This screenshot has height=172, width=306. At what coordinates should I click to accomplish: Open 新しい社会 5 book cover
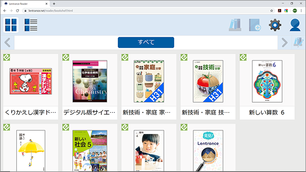(90, 151)
